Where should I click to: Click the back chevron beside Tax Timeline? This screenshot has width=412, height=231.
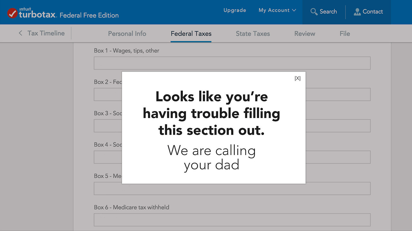[x=21, y=33]
